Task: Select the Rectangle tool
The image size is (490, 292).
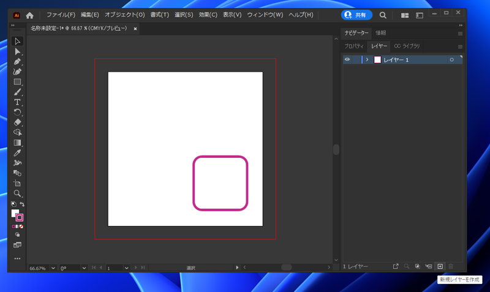Action: click(x=17, y=82)
